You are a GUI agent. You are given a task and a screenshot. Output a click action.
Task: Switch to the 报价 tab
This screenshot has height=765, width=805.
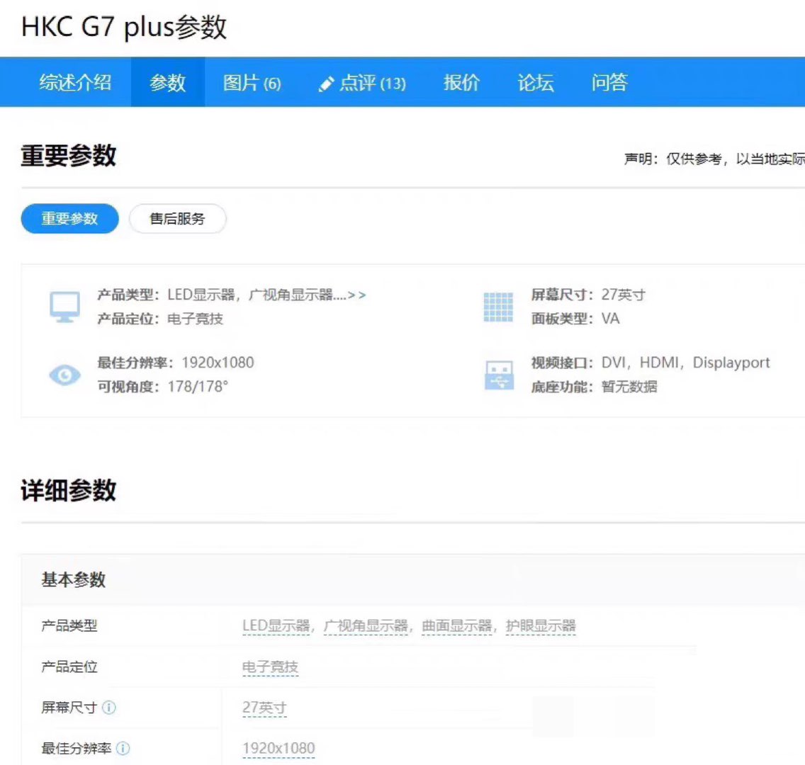coord(461,83)
